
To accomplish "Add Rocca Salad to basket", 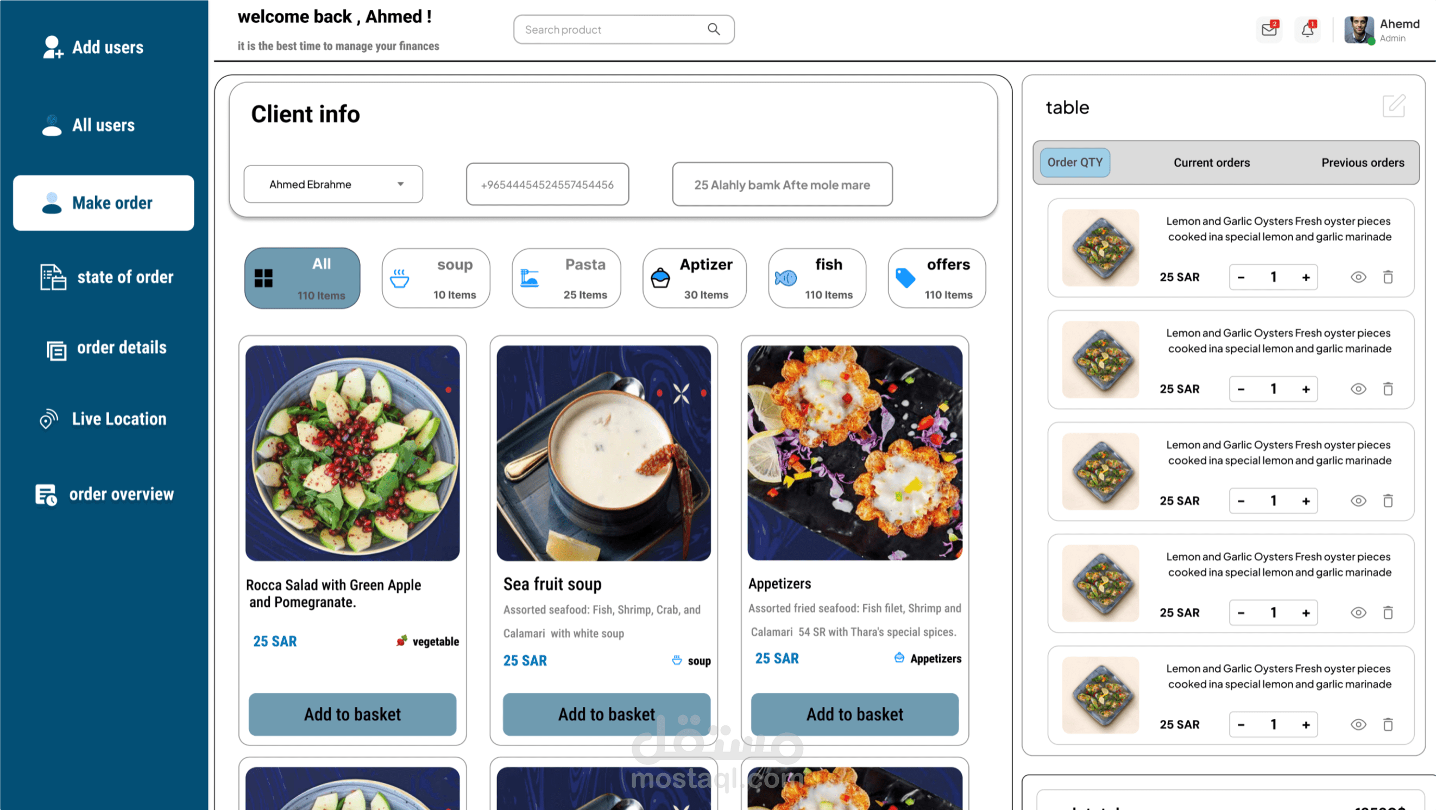I will (x=352, y=713).
